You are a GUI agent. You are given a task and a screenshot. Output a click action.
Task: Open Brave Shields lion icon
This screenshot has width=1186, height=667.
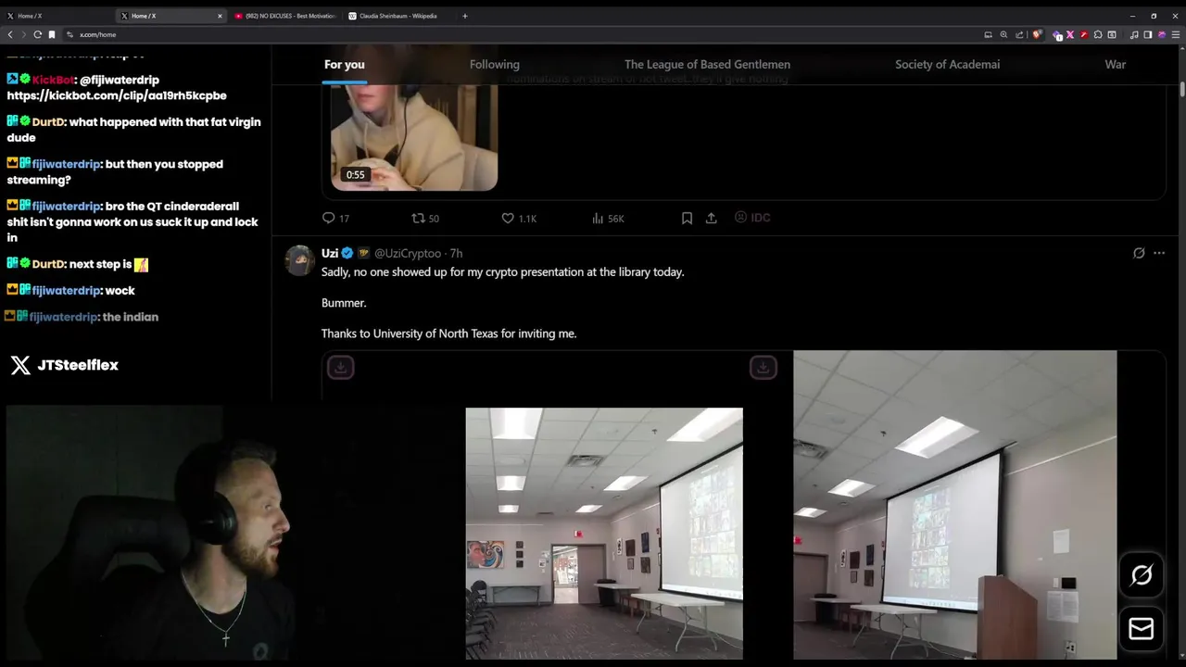pyautogui.click(x=1037, y=34)
